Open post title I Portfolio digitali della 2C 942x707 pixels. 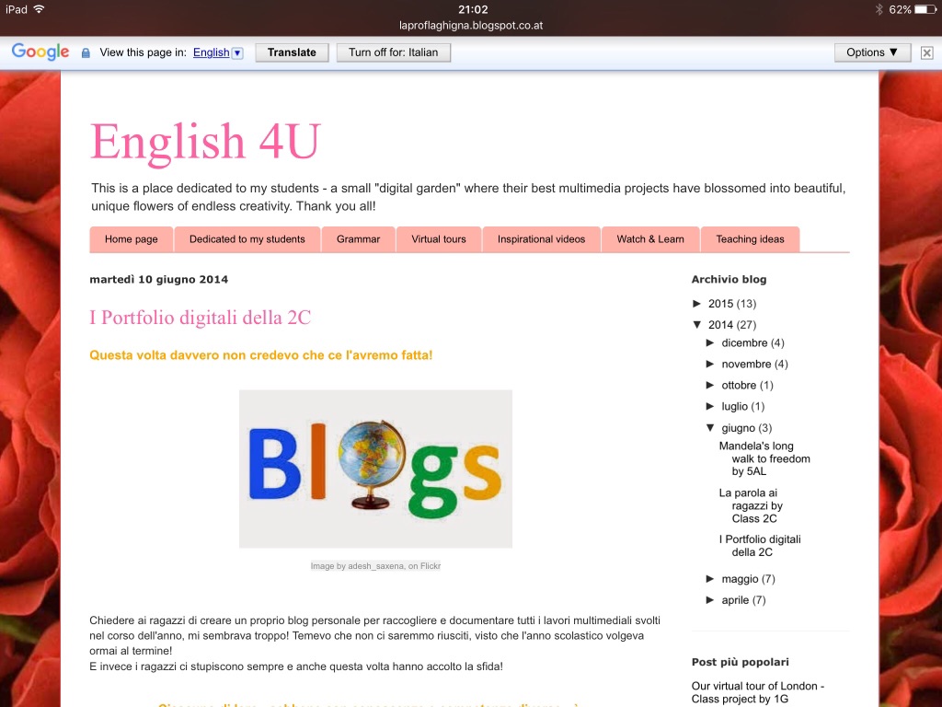pos(200,318)
